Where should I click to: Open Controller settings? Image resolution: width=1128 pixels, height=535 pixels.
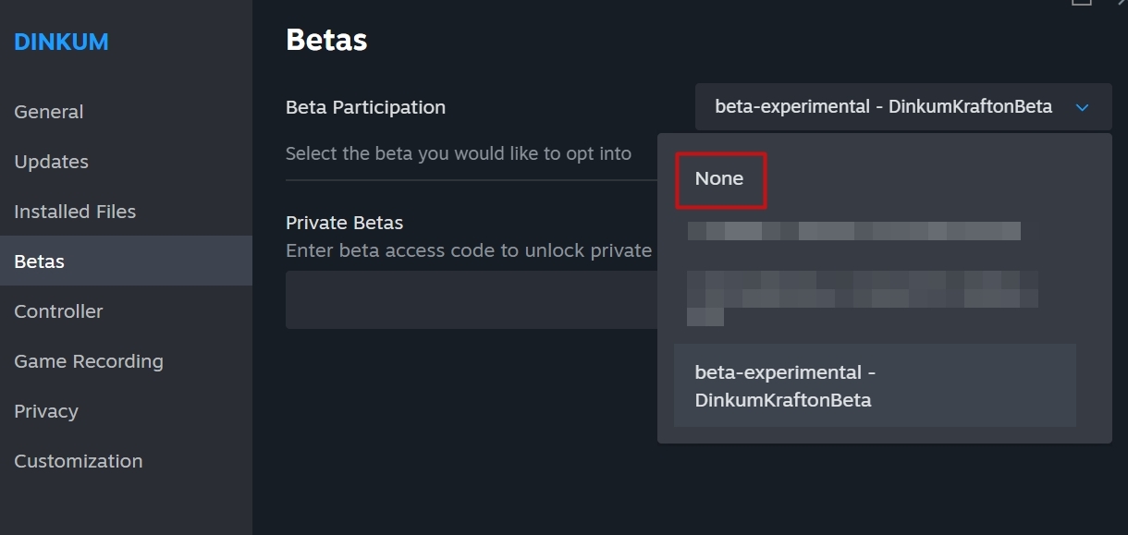point(58,311)
